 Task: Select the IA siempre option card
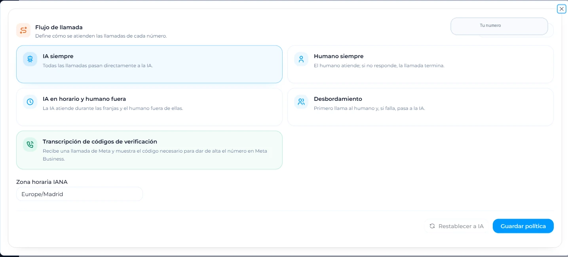(149, 64)
